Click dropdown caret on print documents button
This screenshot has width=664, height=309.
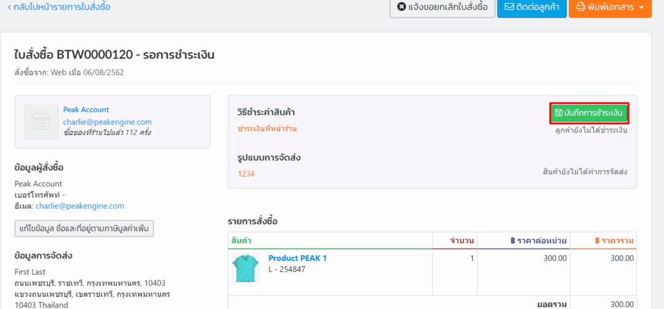[641, 8]
